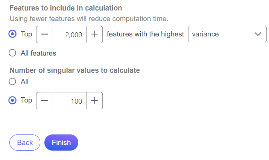
Task: Decrease the top features count with minus
Action: click(x=45, y=34)
